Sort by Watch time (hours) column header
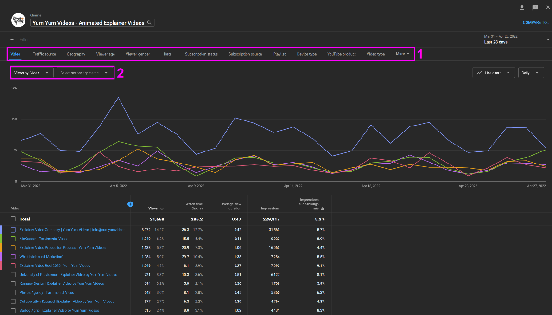 pos(194,206)
